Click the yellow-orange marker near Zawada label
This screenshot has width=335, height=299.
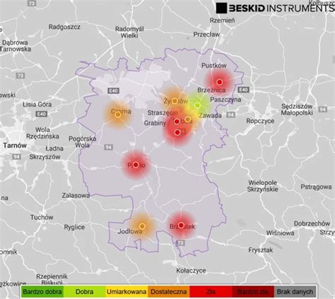click(x=187, y=119)
